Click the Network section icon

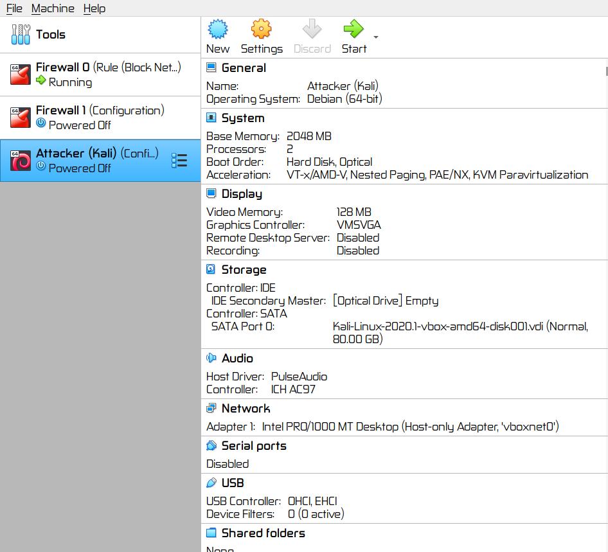(211, 408)
